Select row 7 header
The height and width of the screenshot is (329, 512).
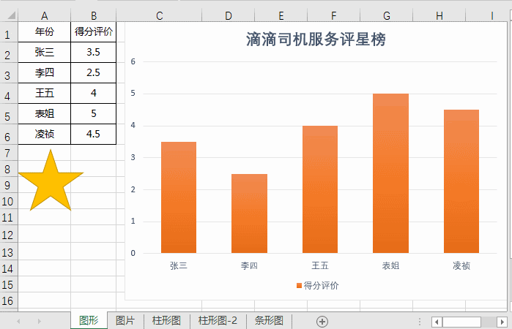tap(8, 154)
